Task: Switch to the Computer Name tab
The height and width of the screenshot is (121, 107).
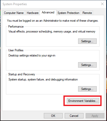Action: coord(14,13)
